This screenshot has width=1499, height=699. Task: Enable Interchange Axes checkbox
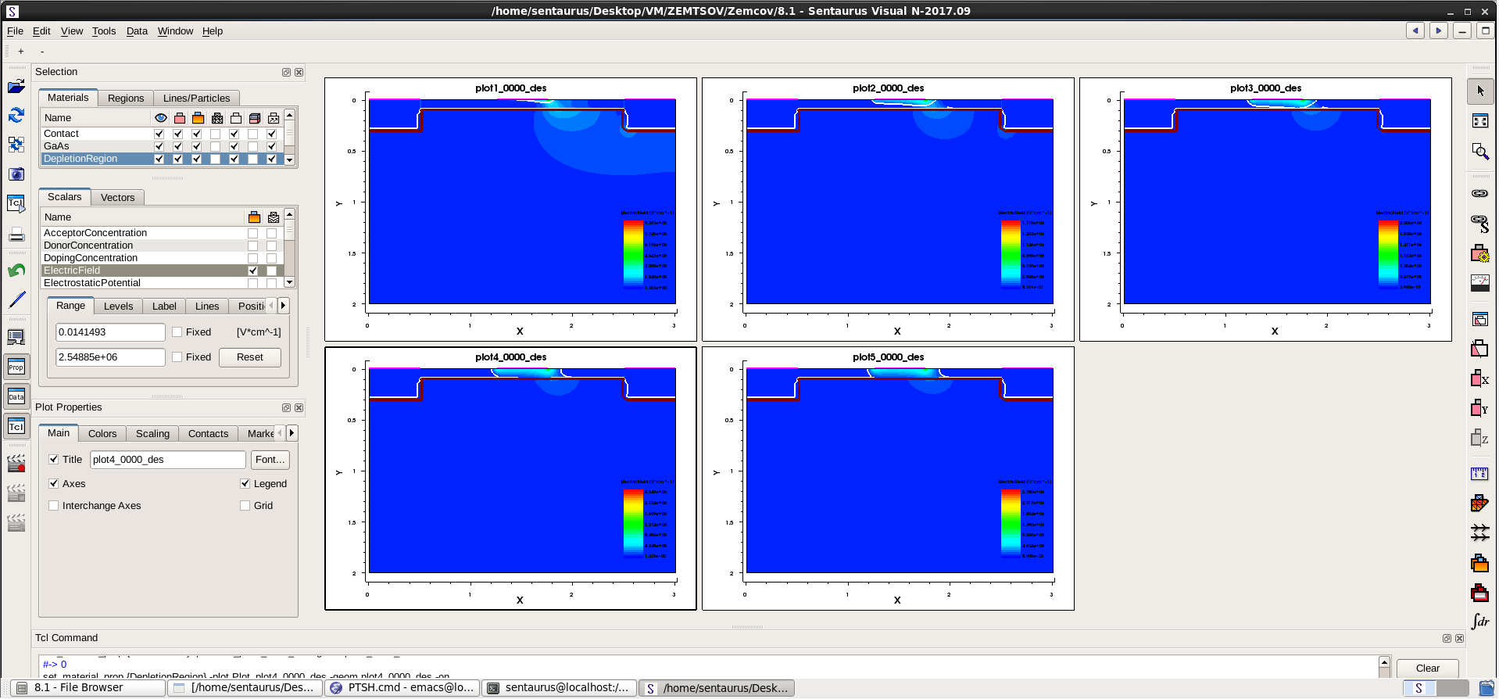pos(54,506)
